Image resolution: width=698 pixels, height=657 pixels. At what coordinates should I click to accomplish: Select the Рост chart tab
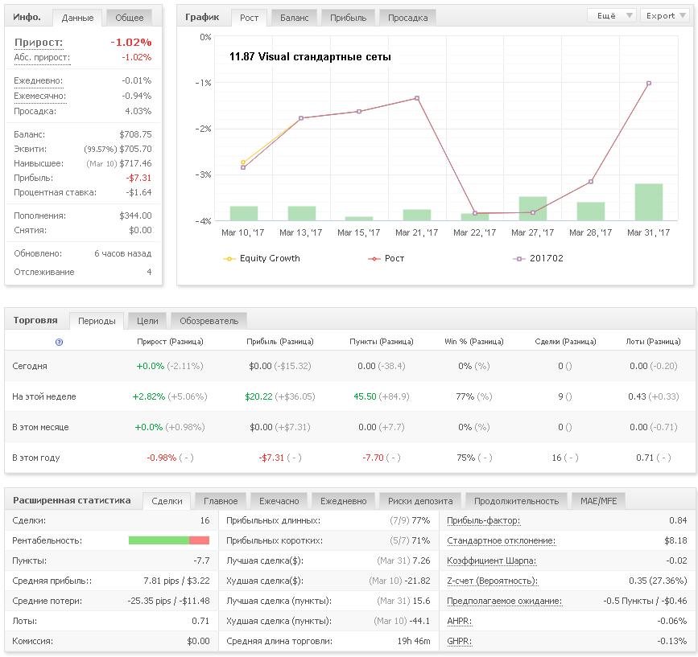point(249,18)
